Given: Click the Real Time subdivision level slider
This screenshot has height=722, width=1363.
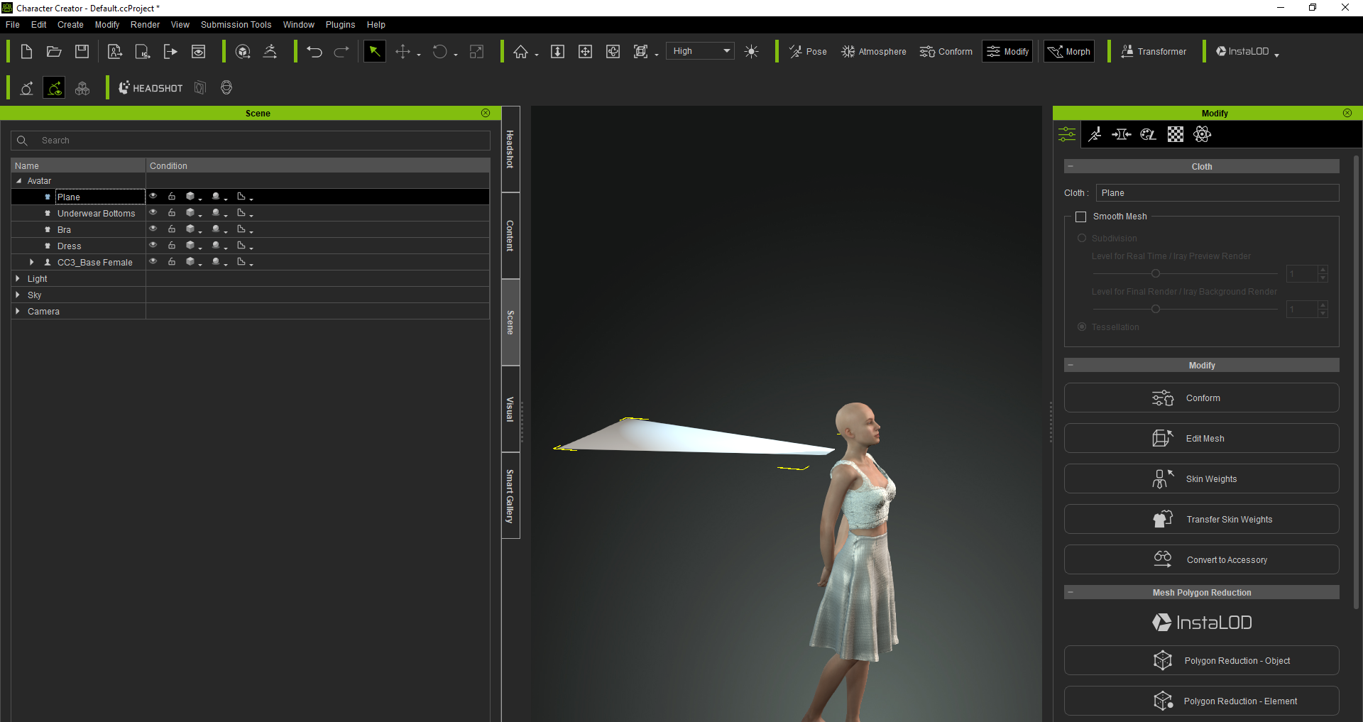Looking at the screenshot, I should [x=1186, y=273].
